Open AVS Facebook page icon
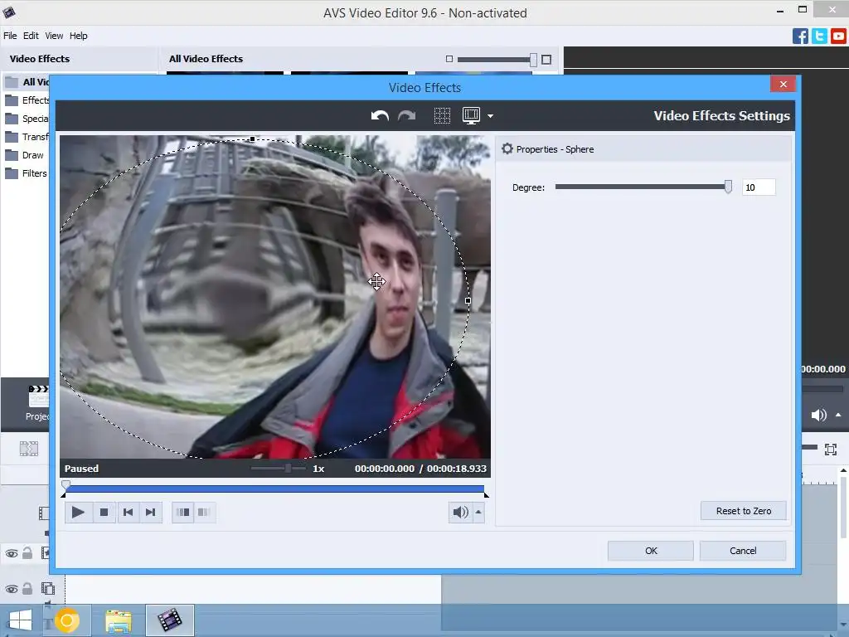 point(800,36)
